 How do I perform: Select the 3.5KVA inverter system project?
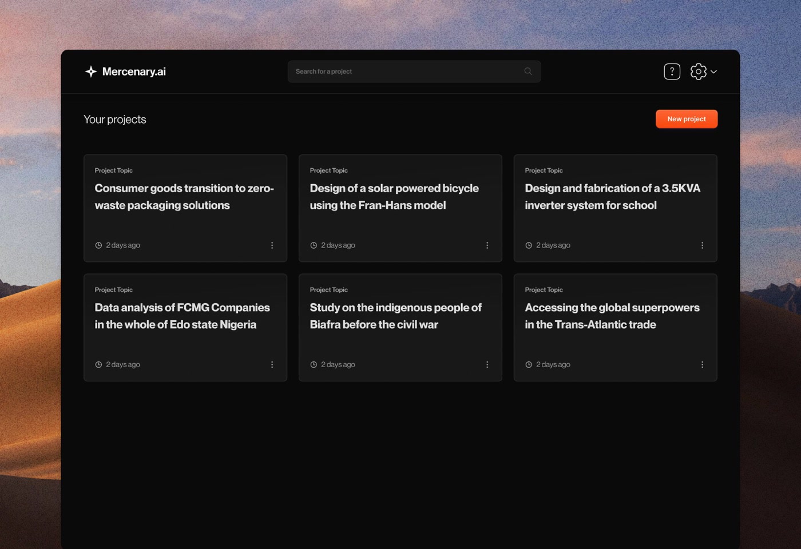coord(616,208)
